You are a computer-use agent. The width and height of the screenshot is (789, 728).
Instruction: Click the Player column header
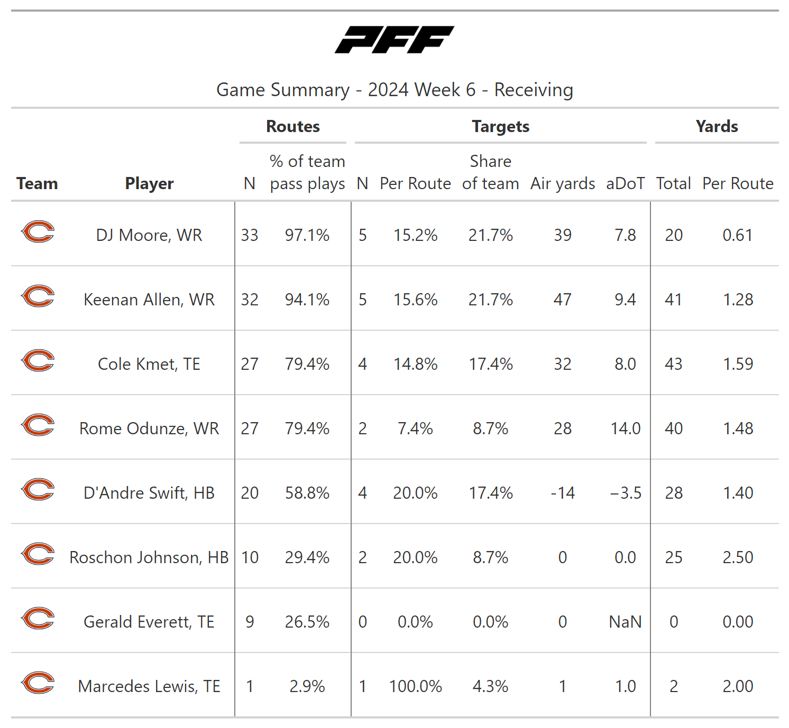point(149,184)
